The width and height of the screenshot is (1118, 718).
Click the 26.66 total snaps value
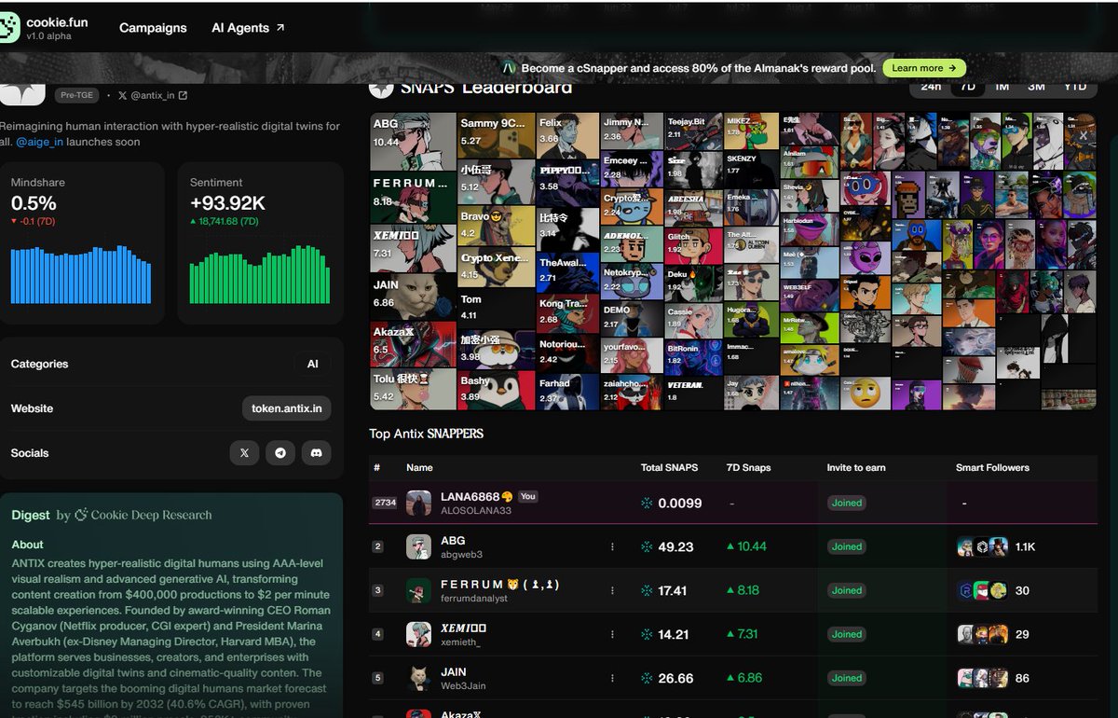675,678
